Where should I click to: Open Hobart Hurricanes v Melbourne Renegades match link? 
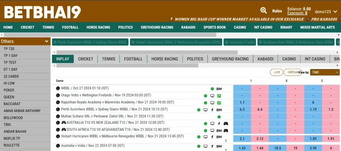click(x=123, y=136)
